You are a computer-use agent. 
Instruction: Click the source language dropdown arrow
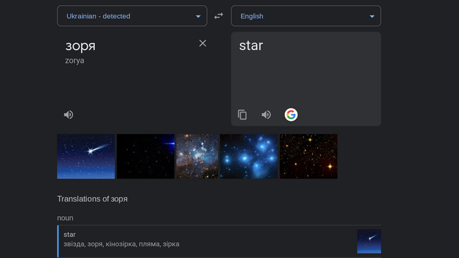coord(198,16)
